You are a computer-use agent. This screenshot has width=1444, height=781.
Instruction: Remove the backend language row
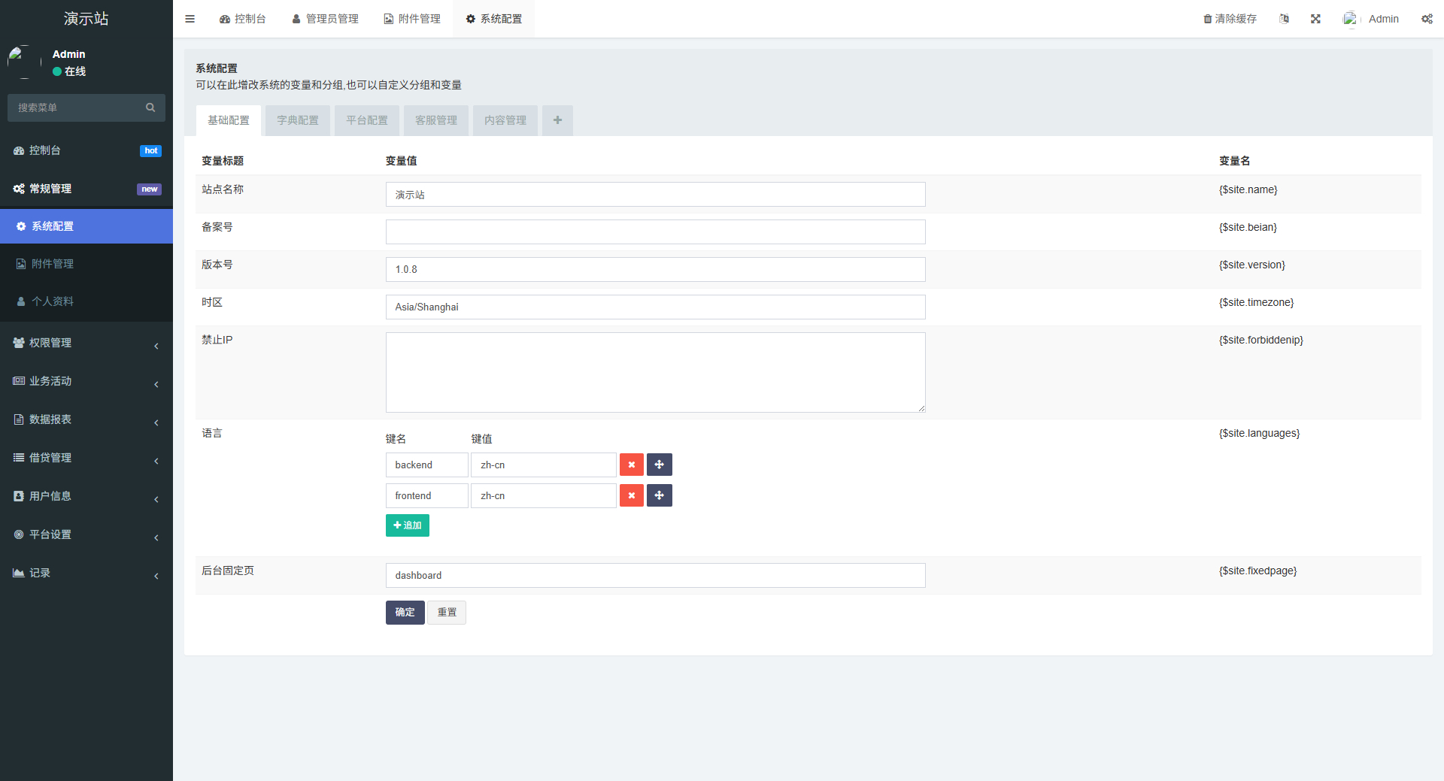[631, 465]
